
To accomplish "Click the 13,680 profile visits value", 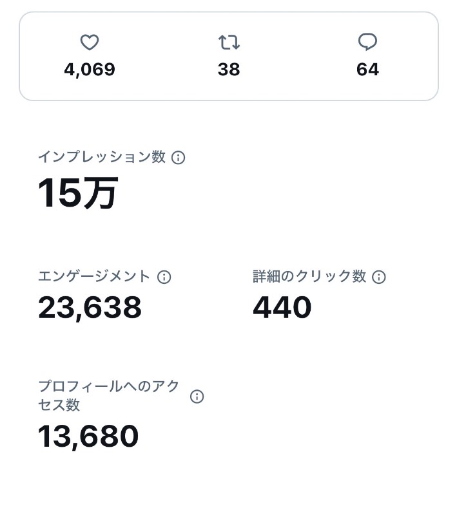I will tap(88, 436).
